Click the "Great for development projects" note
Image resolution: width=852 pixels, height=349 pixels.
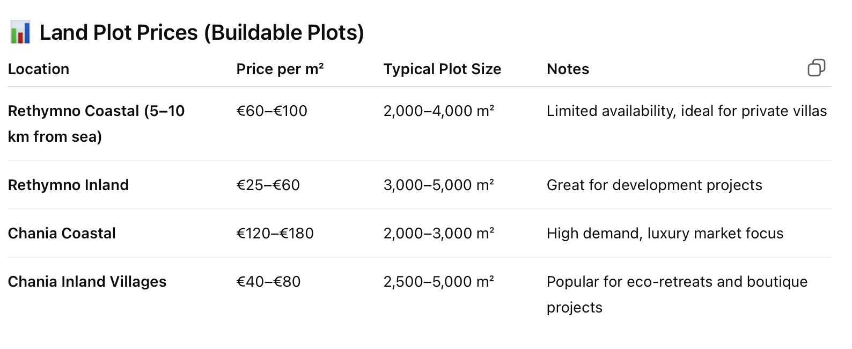click(654, 185)
